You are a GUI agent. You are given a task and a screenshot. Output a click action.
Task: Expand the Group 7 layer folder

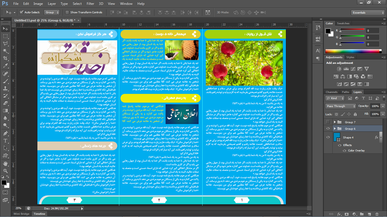335,122
